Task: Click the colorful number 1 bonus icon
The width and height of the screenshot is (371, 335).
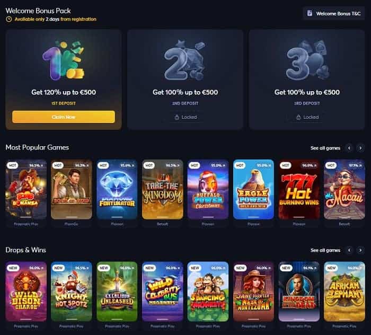Action: pos(64,60)
